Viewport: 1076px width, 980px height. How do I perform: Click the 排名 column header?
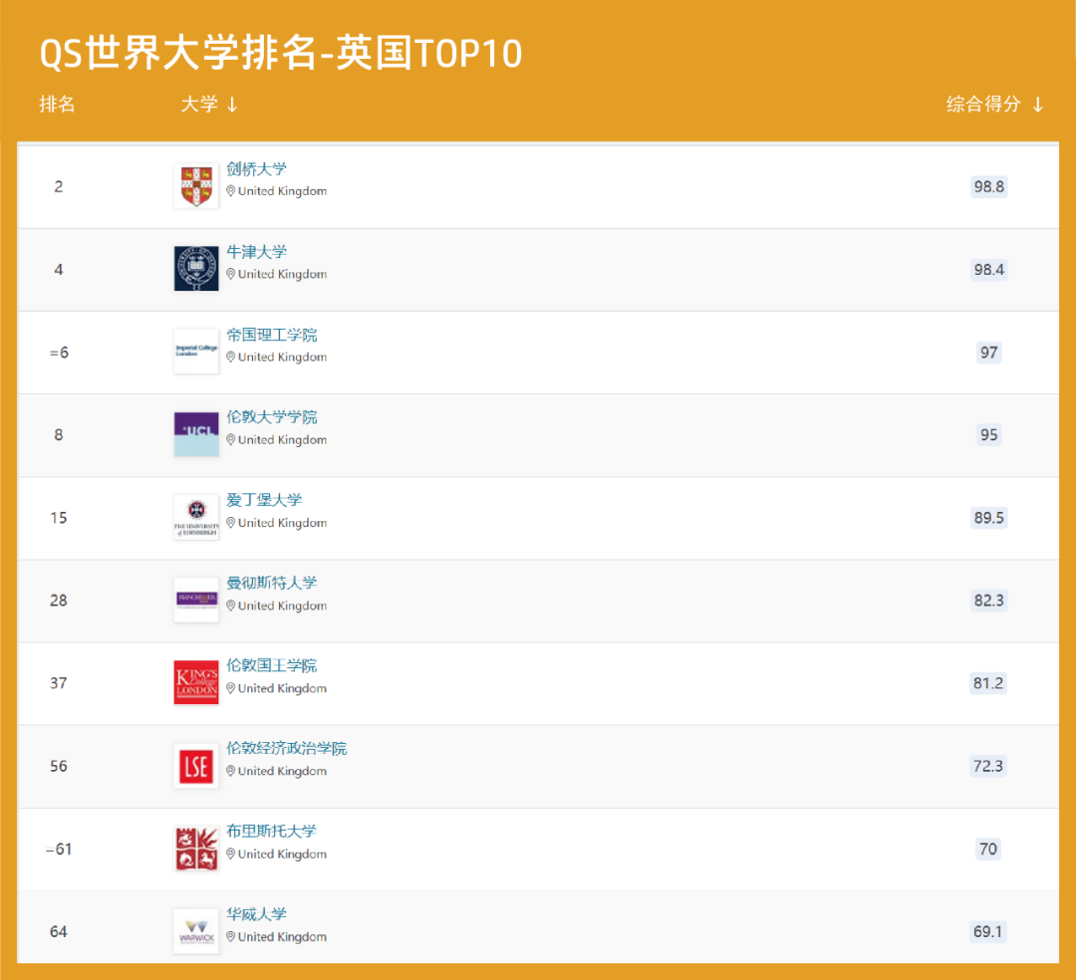(x=57, y=105)
